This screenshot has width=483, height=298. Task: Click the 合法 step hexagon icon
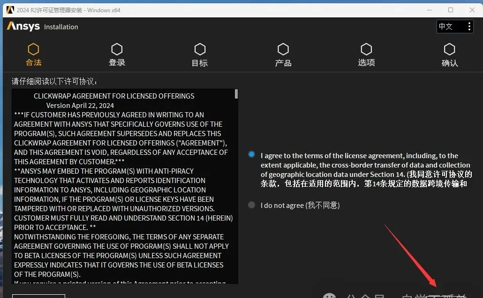(x=33, y=49)
